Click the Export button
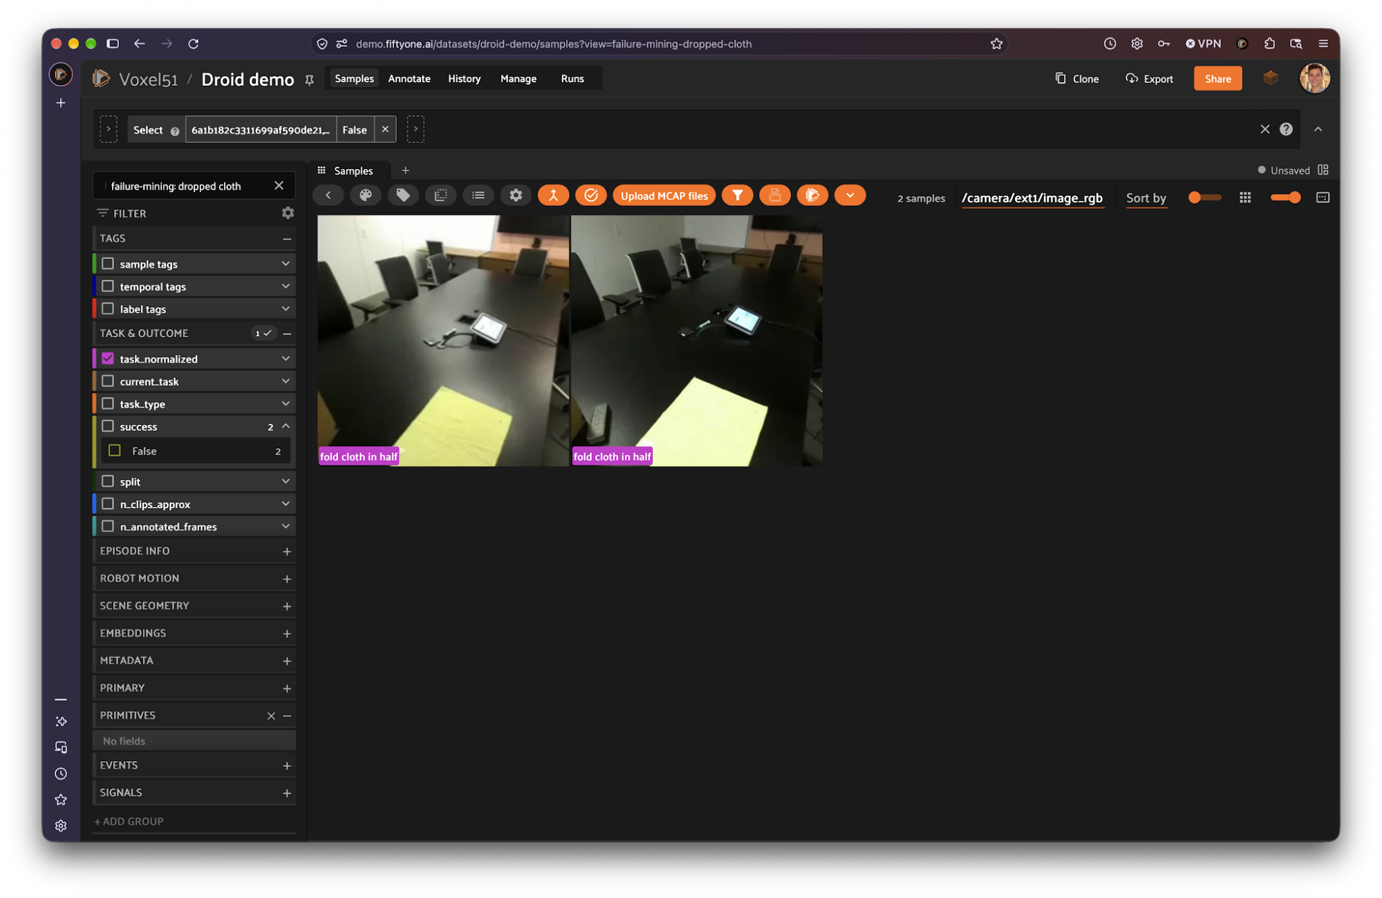The width and height of the screenshot is (1382, 898). click(1150, 79)
